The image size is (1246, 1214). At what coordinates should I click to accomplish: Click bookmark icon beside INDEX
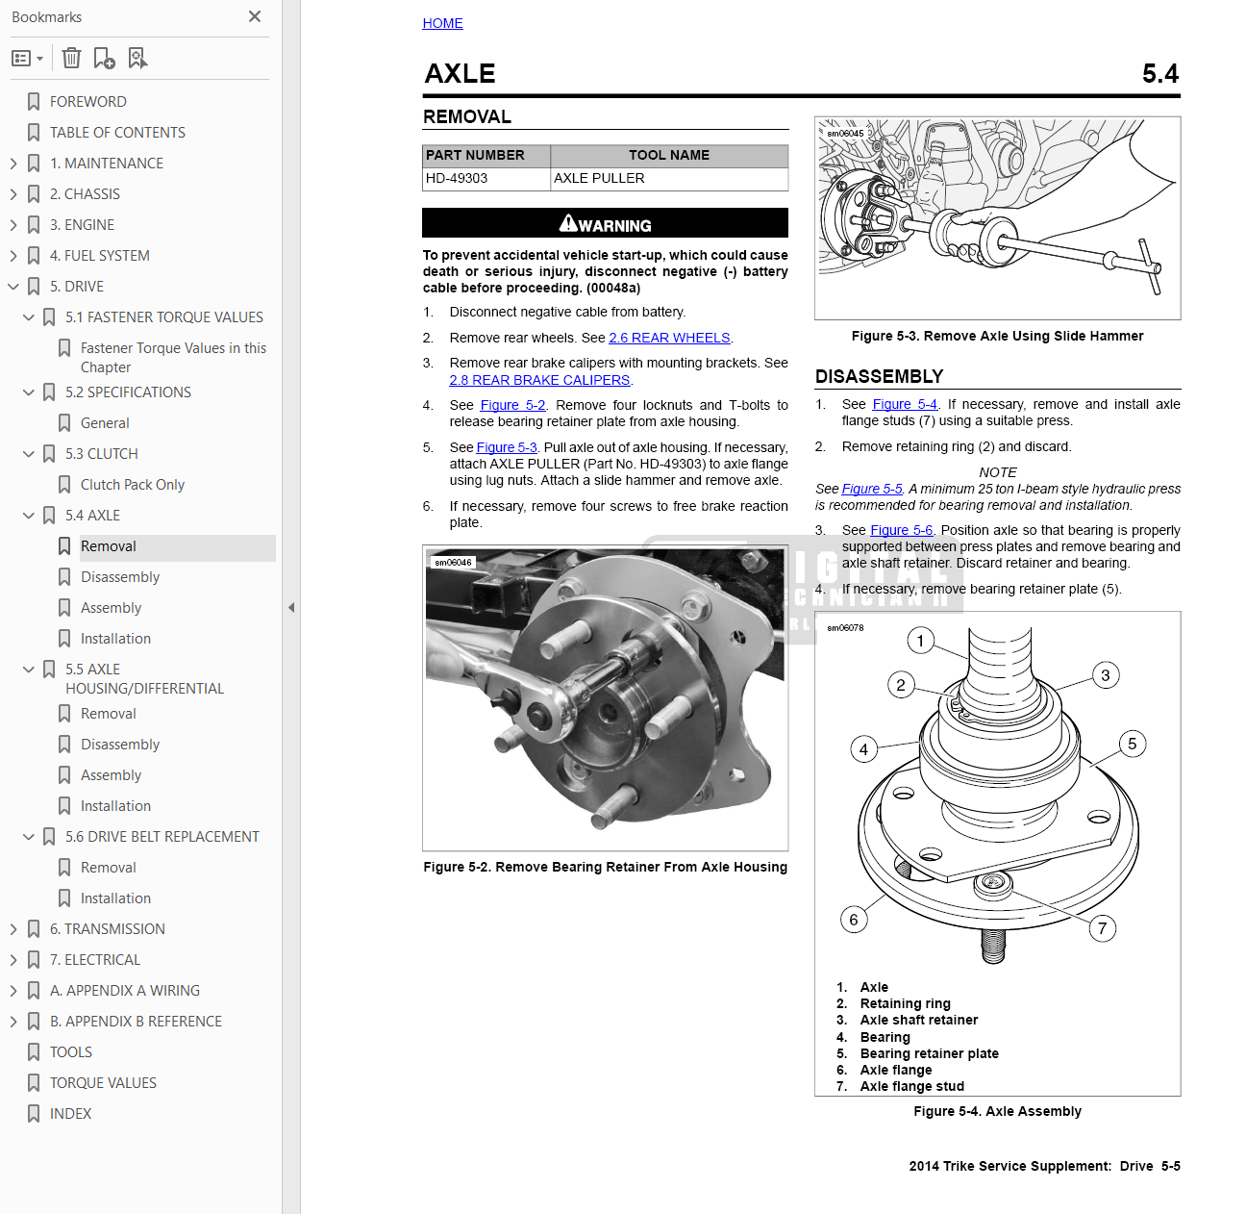[x=34, y=1114]
